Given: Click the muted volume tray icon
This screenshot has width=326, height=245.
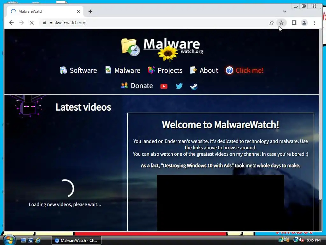Looking at the screenshot, I should coord(301,240).
